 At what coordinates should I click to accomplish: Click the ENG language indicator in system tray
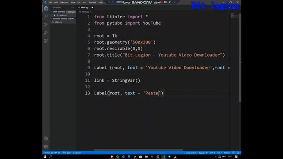pos(224,157)
